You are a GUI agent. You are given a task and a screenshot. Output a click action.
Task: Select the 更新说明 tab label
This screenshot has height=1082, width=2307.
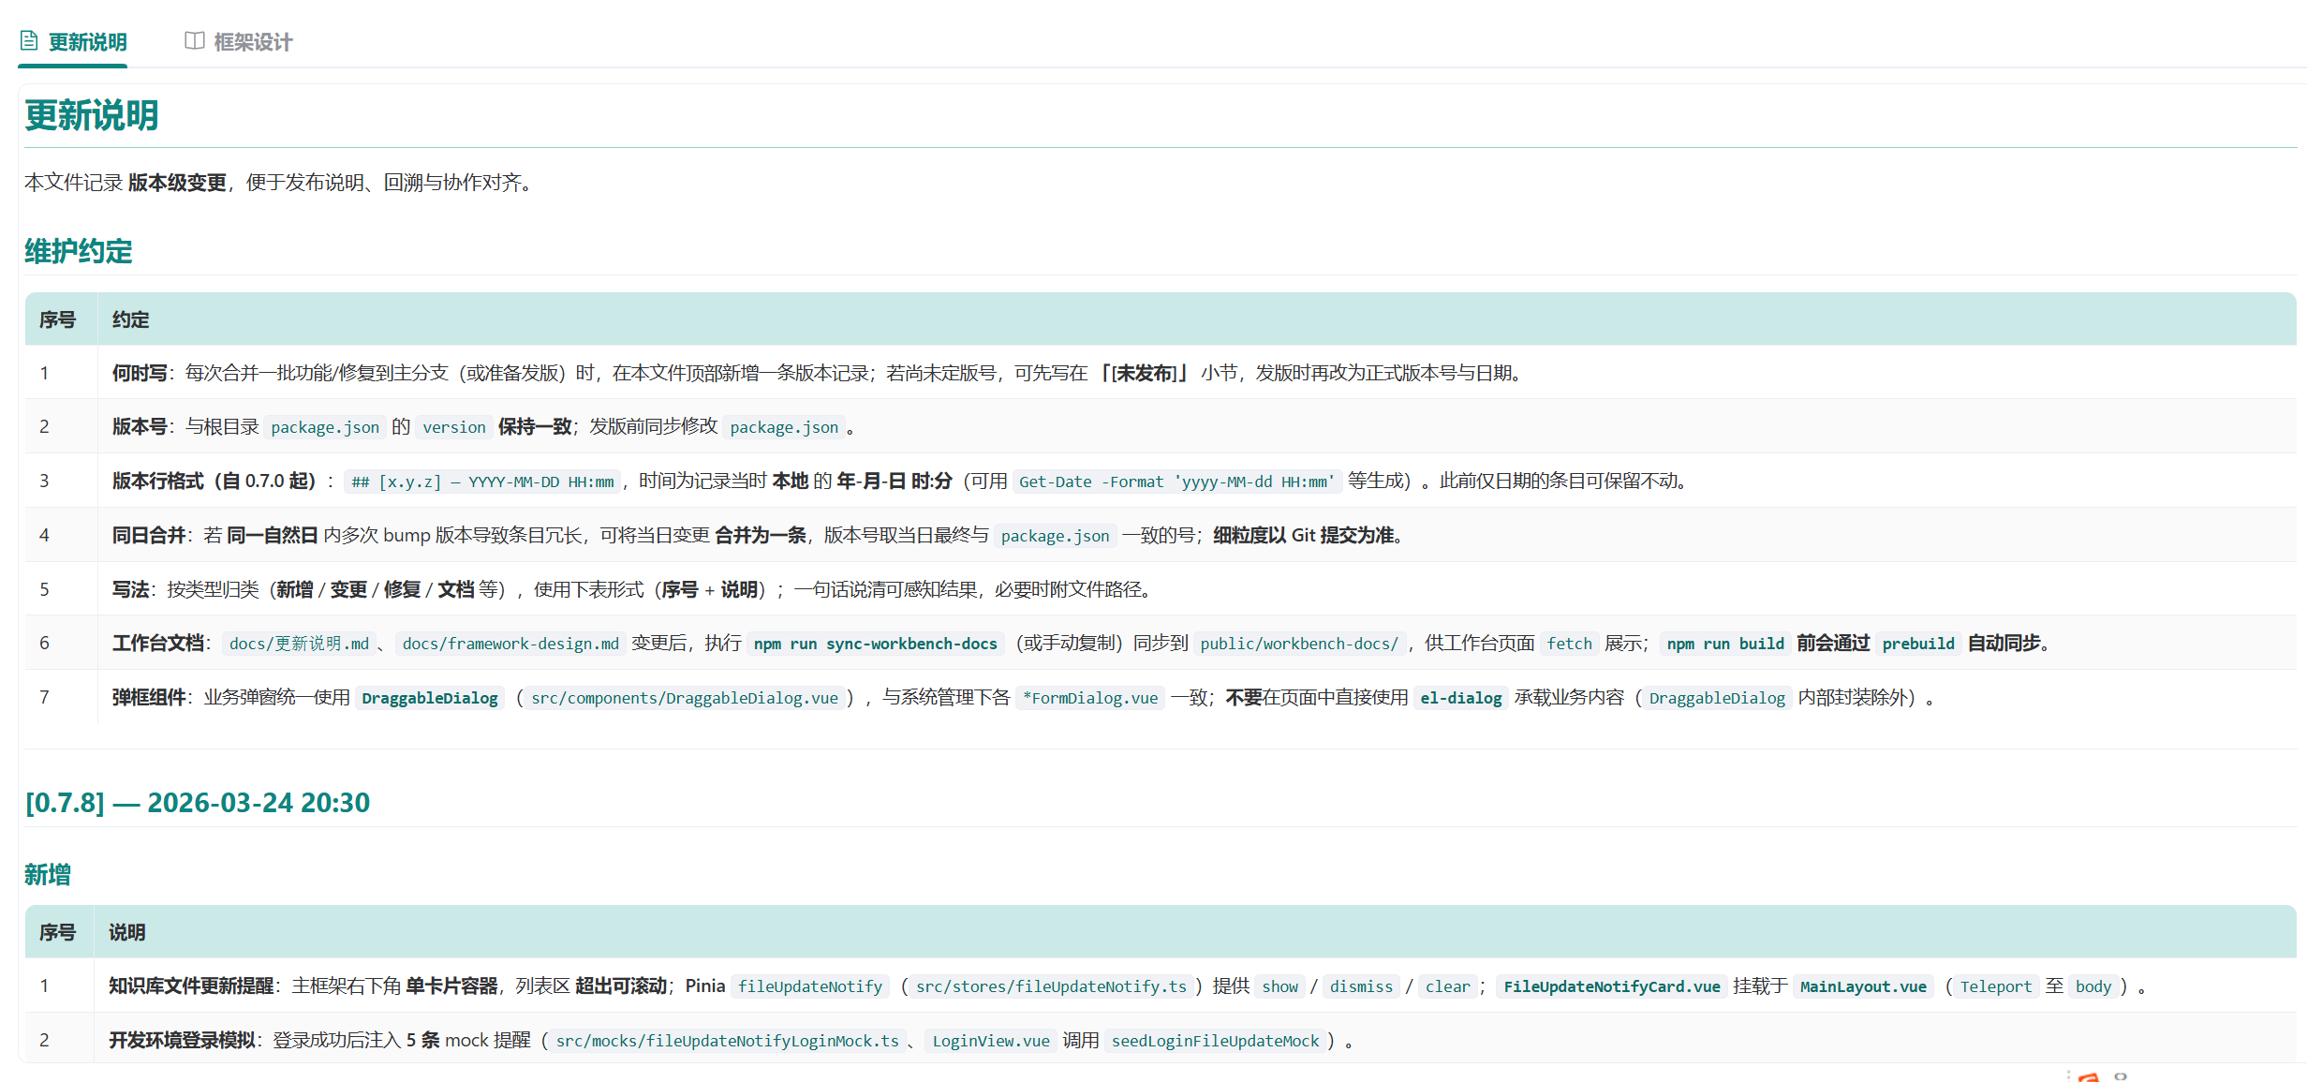[x=87, y=42]
